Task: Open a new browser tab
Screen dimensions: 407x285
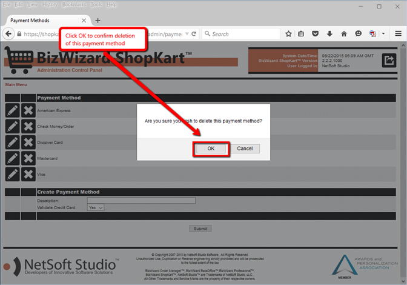Action: point(98,21)
